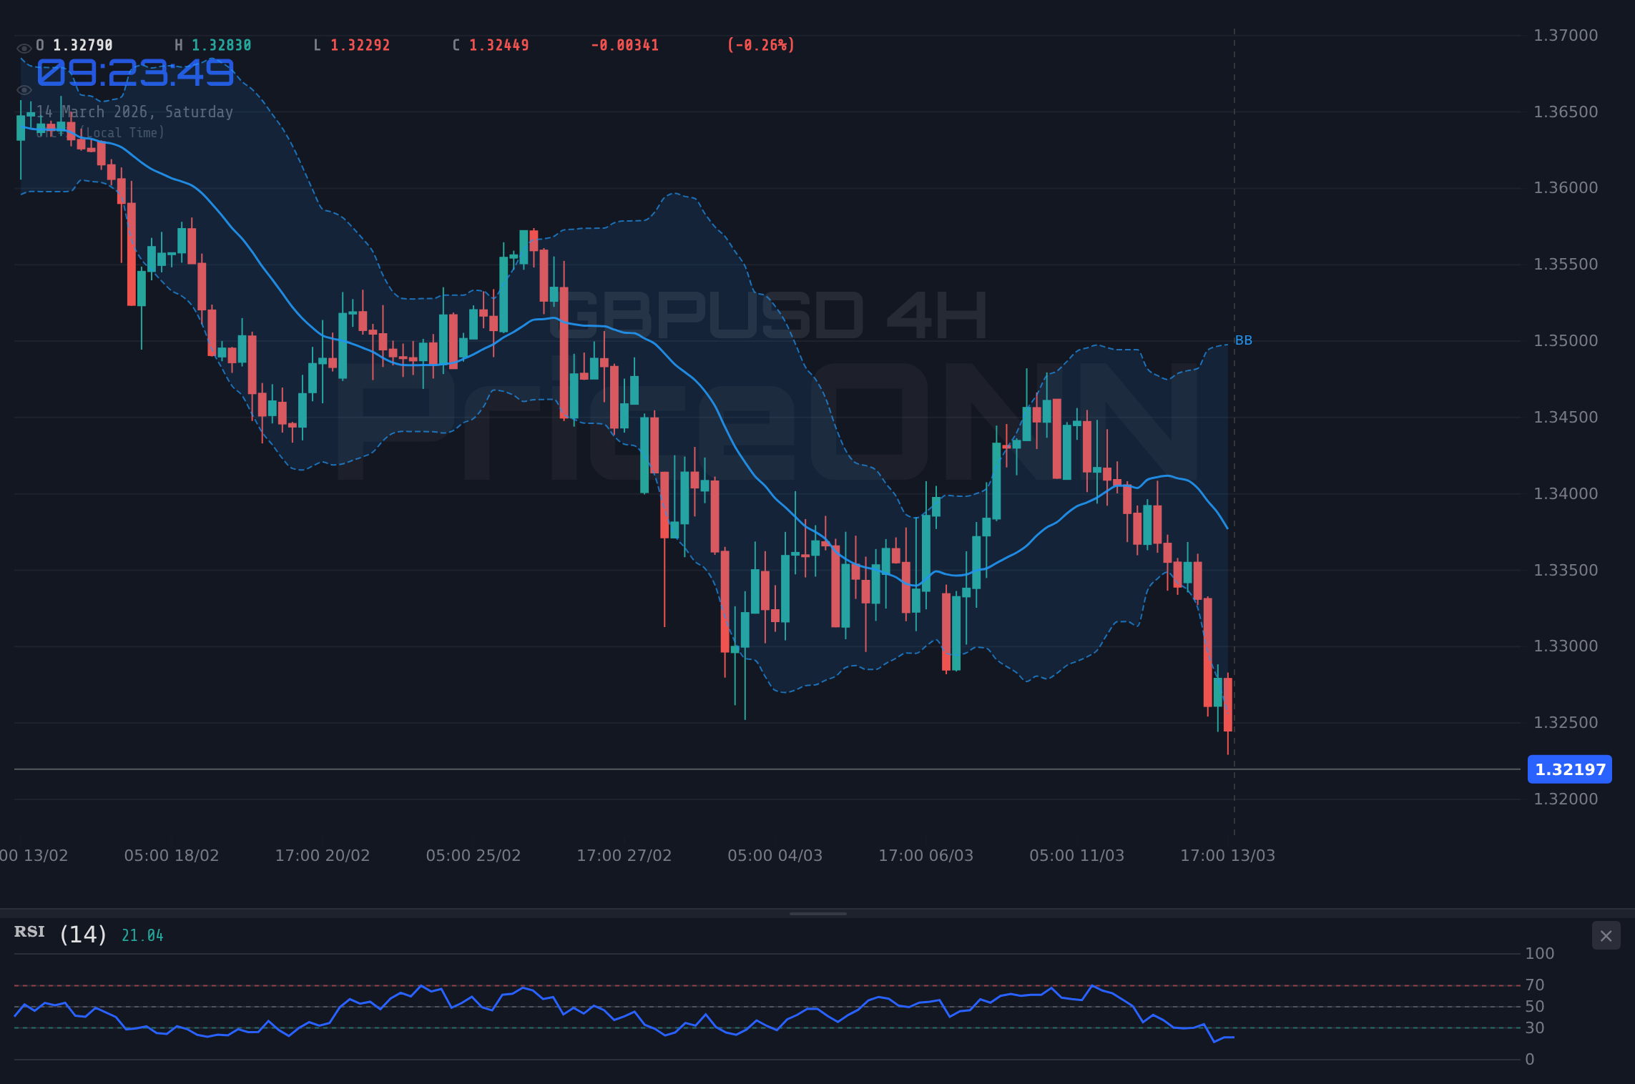The width and height of the screenshot is (1635, 1084).
Task: Click RSI scale label 70
Action: pyautogui.click(x=1535, y=985)
